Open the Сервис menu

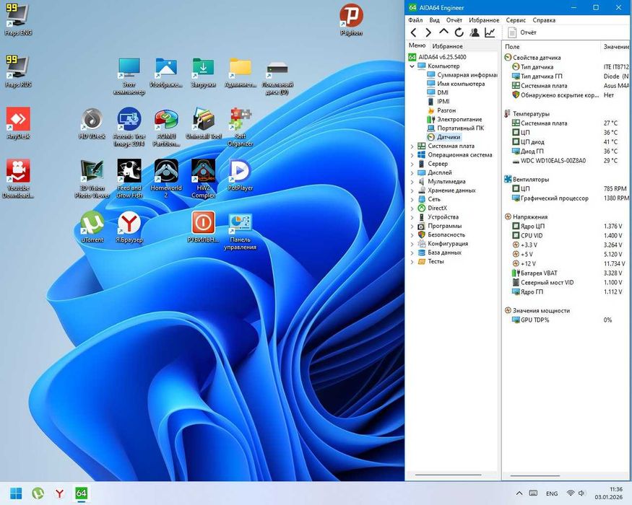pos(516,20)
